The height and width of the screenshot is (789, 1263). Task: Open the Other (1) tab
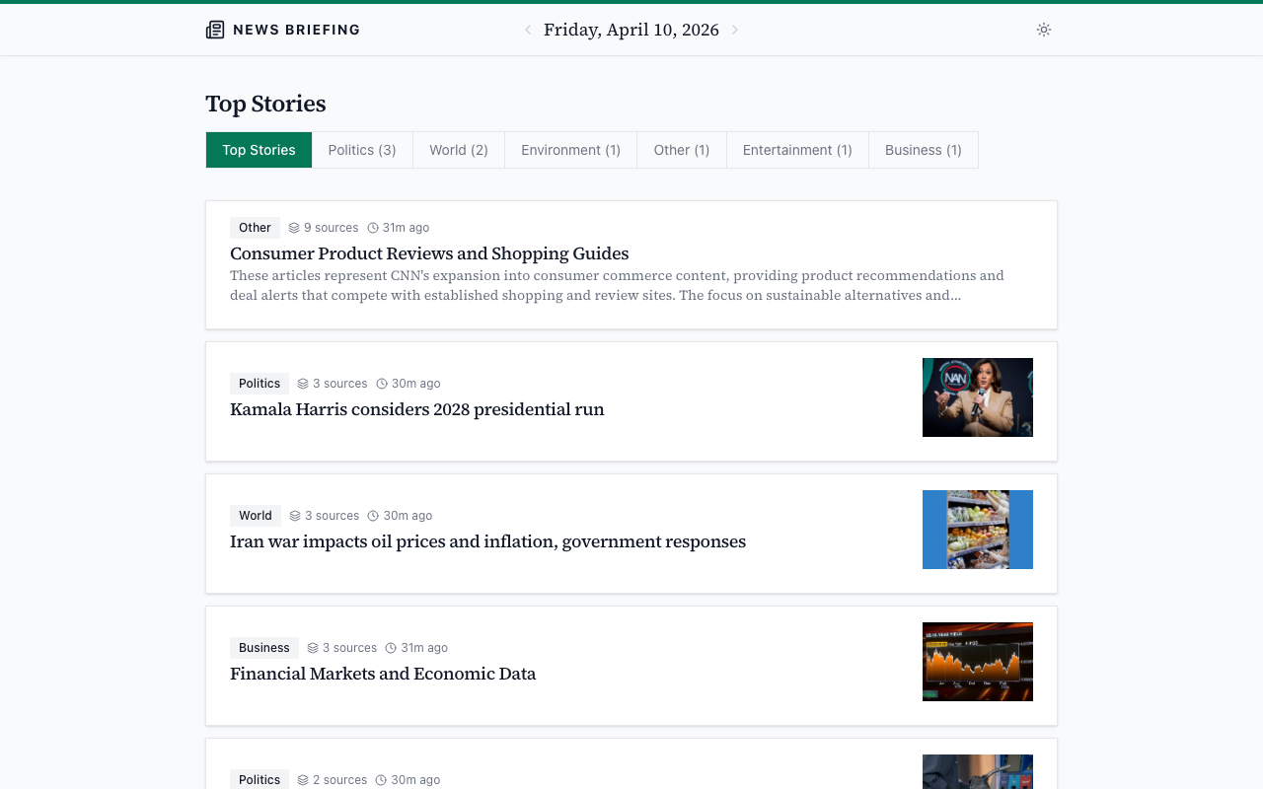(x=682, y=150)
